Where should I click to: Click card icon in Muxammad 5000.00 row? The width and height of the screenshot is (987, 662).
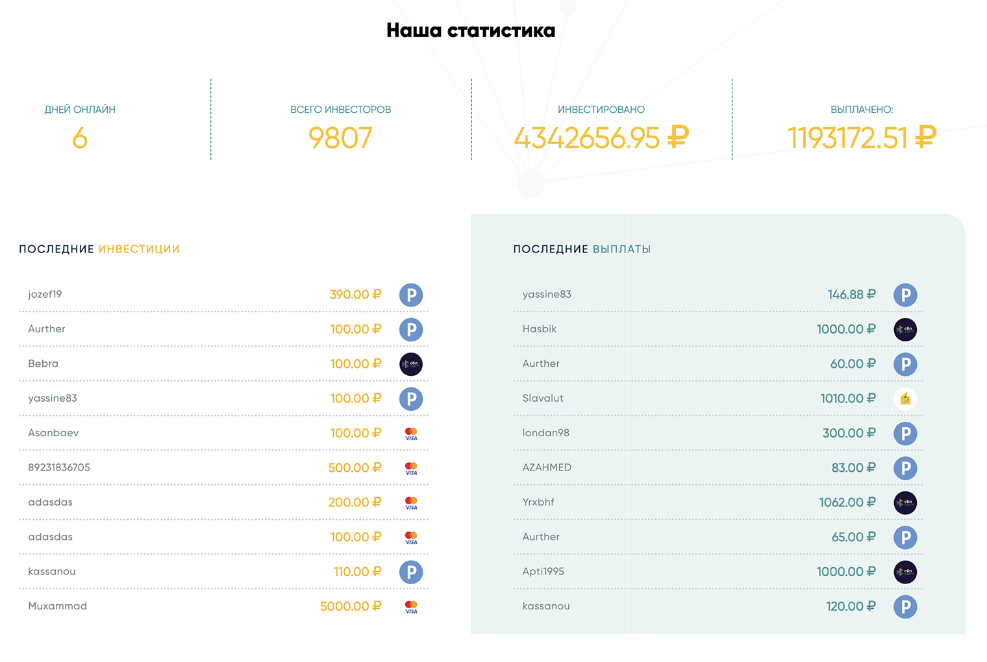(x=411, y=607)
